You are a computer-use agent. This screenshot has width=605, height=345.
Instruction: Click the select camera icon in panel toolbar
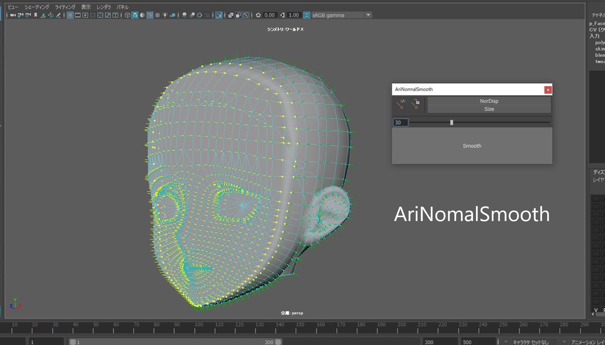pos(12,15)
